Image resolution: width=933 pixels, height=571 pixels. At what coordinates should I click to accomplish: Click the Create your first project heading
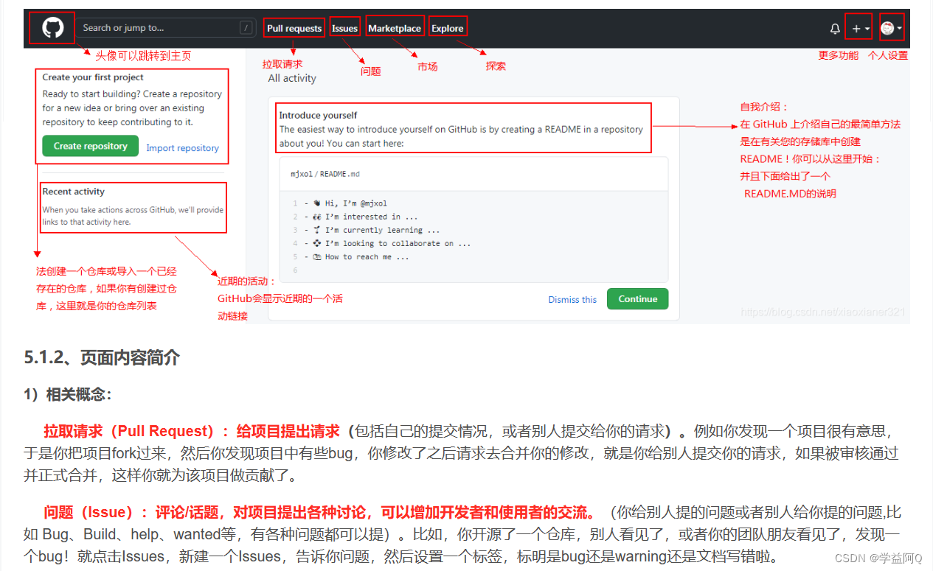(x=93, y=77)
